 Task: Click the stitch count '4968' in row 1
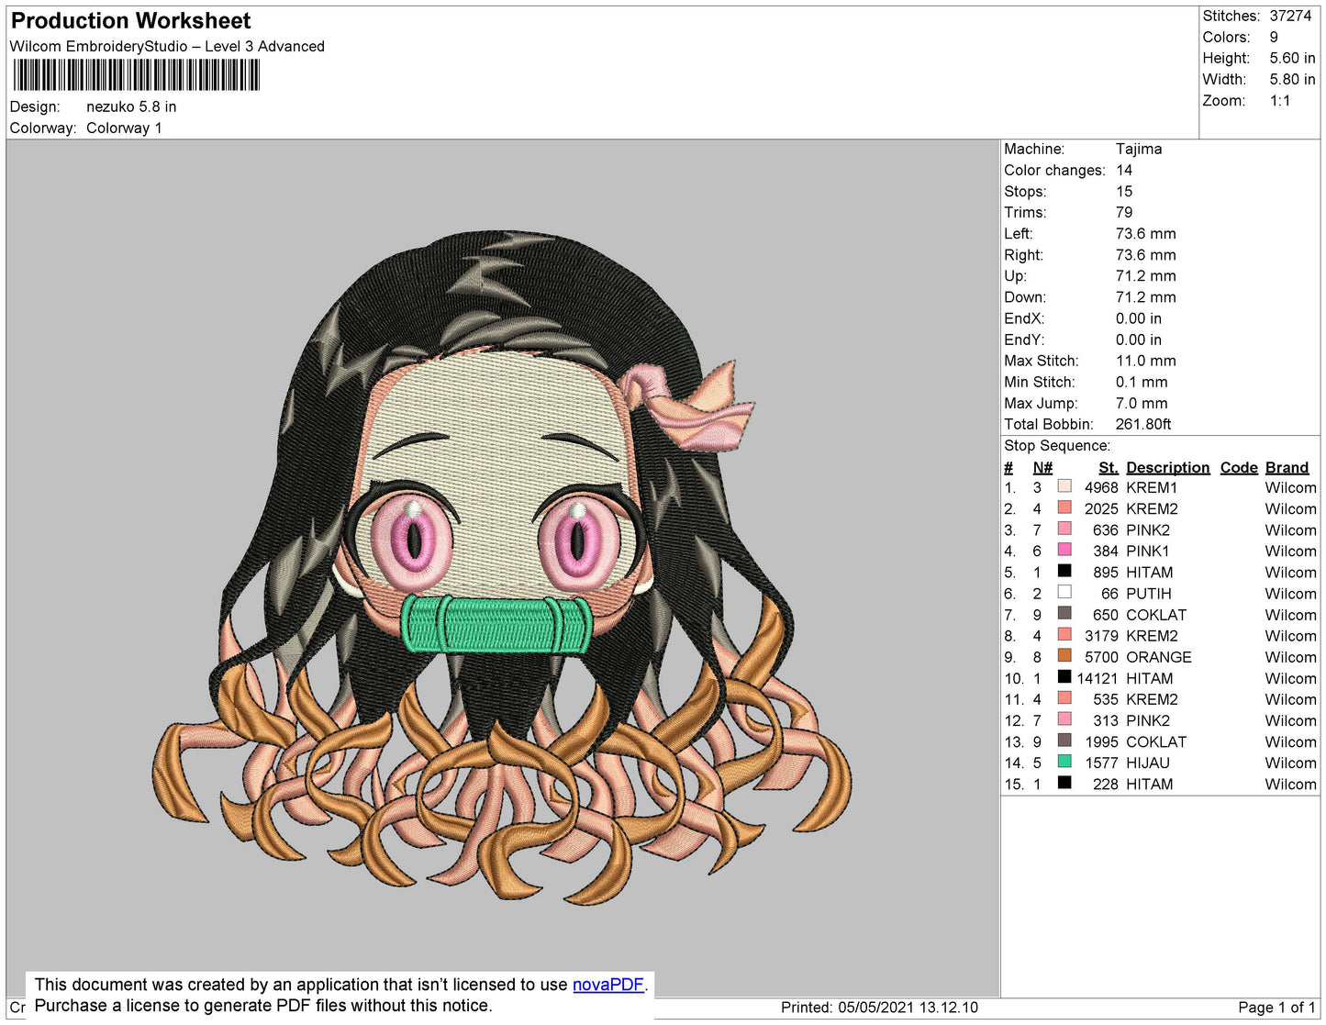1101,489
